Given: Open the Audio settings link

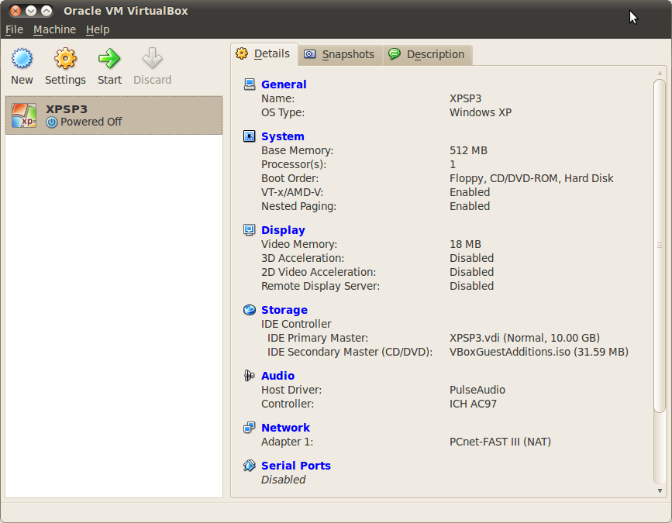Looking at the screenshot, I should 277,376.
